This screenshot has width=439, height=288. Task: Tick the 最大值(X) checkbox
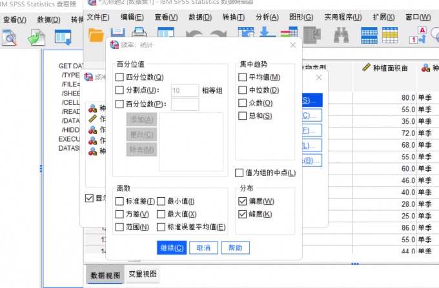[161, 215]
